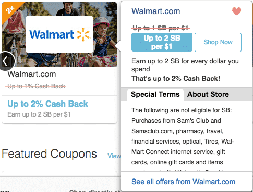
Task: Click the heart favorite icon for Walmart.com
Action: pos(236,11)
